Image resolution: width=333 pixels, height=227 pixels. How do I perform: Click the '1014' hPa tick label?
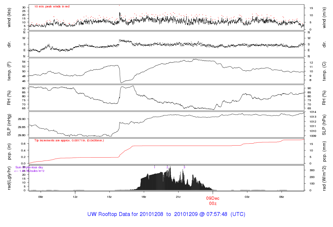coord(313,112)
